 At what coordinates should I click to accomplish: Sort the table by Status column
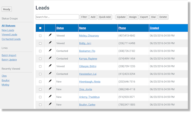coord(60,28)
